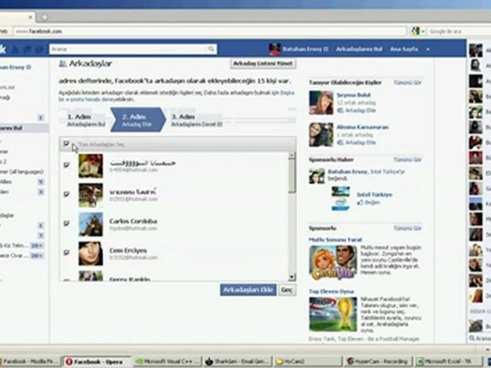Click the Arkadaş Listesi Yönet button
Viewport: 491px width, 368px height.
[263, 63]
